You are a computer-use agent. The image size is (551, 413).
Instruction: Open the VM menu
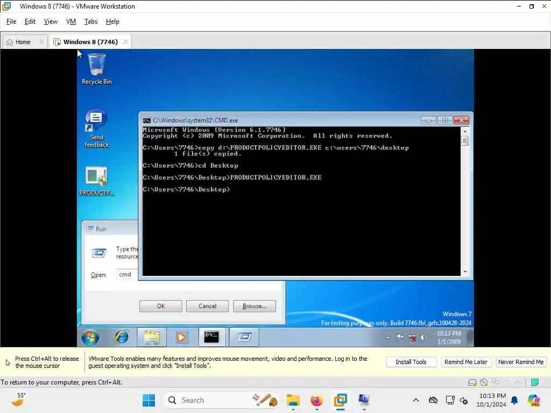click(71, 22)
